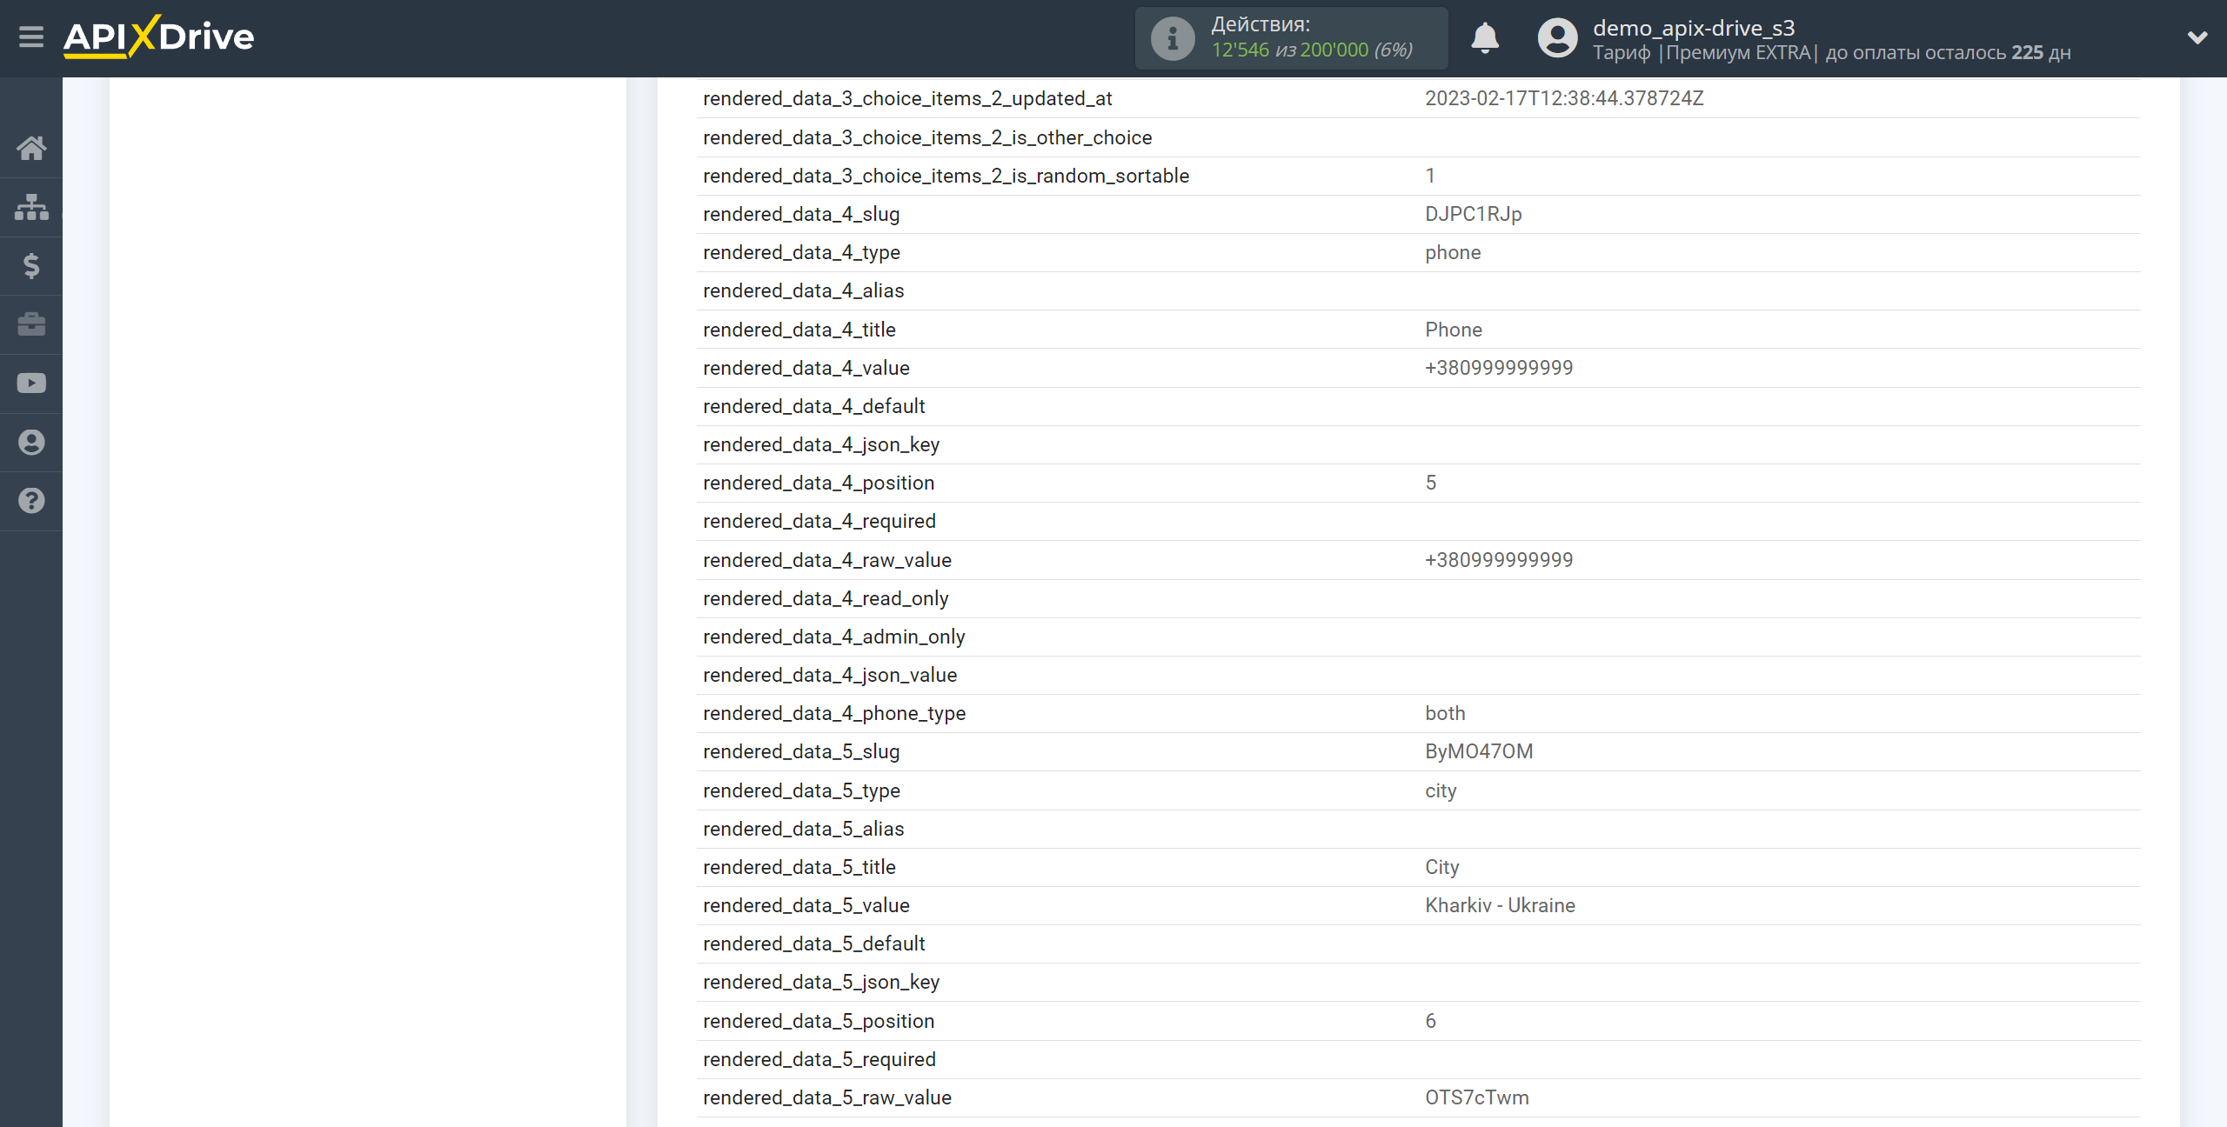The width and height of the screenshot is (2227, 1127).
Task: Open the actions info icon
Action: (x=1172, y=38)
